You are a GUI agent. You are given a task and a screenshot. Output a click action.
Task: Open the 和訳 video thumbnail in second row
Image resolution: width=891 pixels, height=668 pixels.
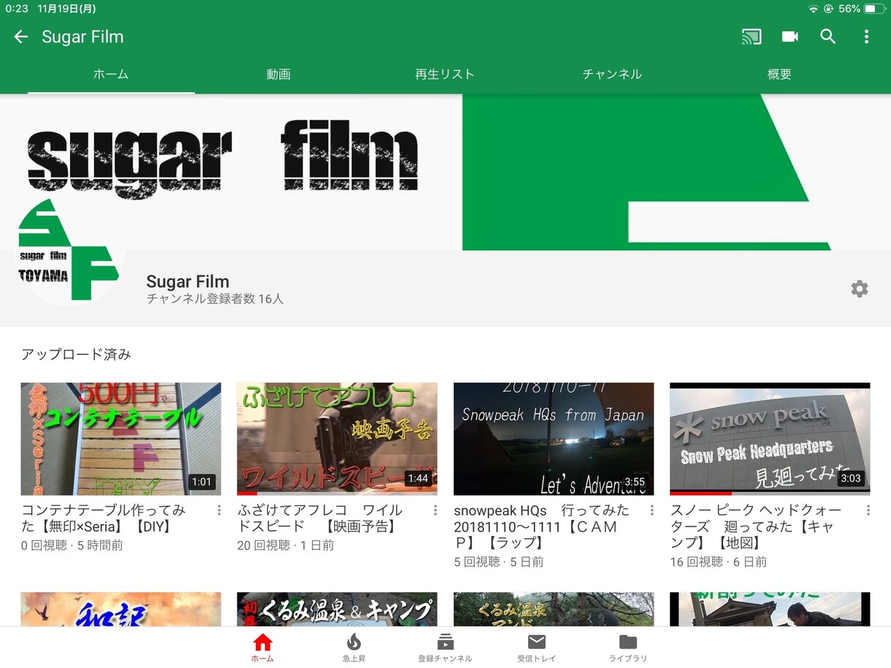tap(121, 610)
